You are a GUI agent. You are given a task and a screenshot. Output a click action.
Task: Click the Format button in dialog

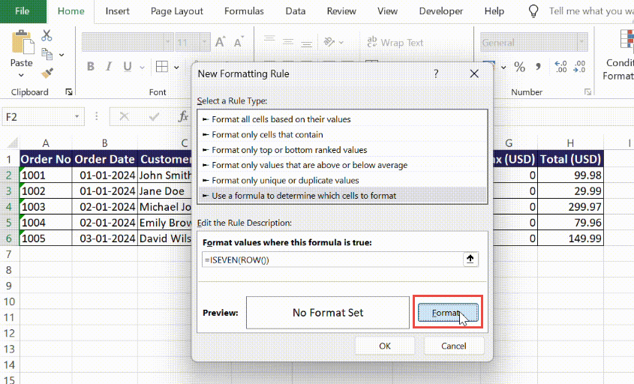click(x=448, y=313)
